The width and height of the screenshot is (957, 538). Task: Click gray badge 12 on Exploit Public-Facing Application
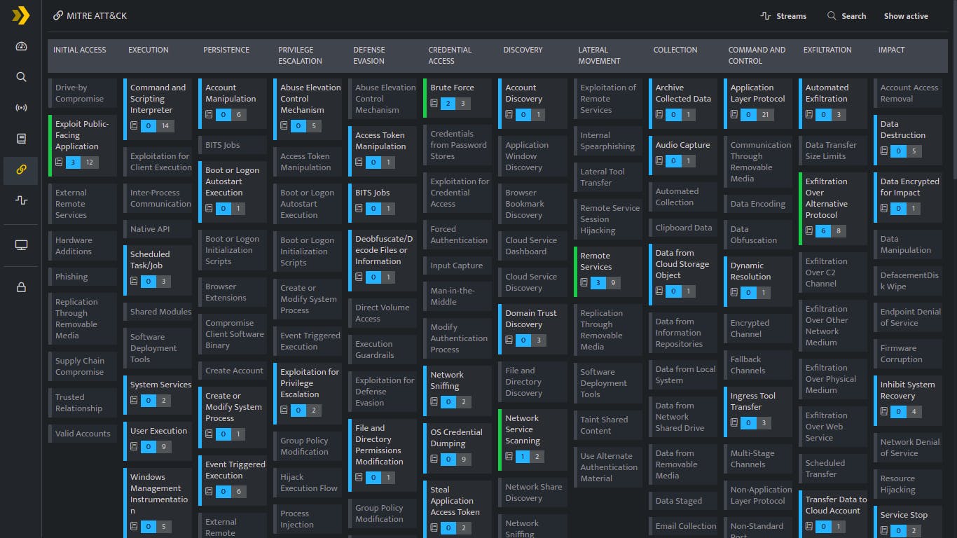click(90, 163)
